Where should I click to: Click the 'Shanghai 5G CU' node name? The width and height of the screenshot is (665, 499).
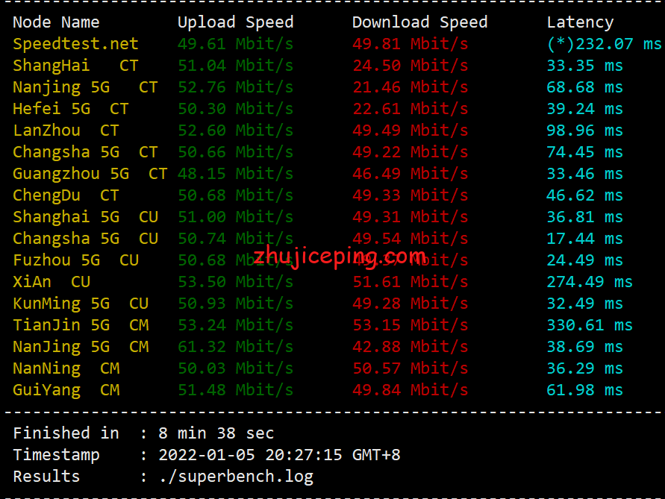tap(85, 216)
